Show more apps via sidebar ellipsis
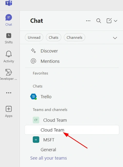The height and width of the screenshot is (167, 123). coord(9,93)
